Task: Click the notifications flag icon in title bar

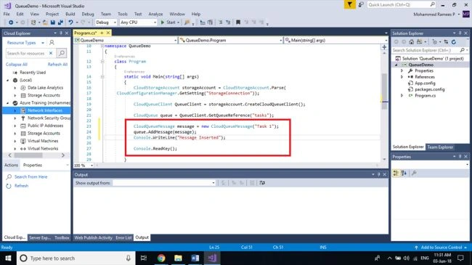Action: (349, 4)
